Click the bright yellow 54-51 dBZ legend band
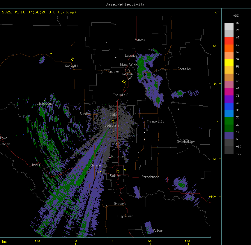 coord(229,63)
